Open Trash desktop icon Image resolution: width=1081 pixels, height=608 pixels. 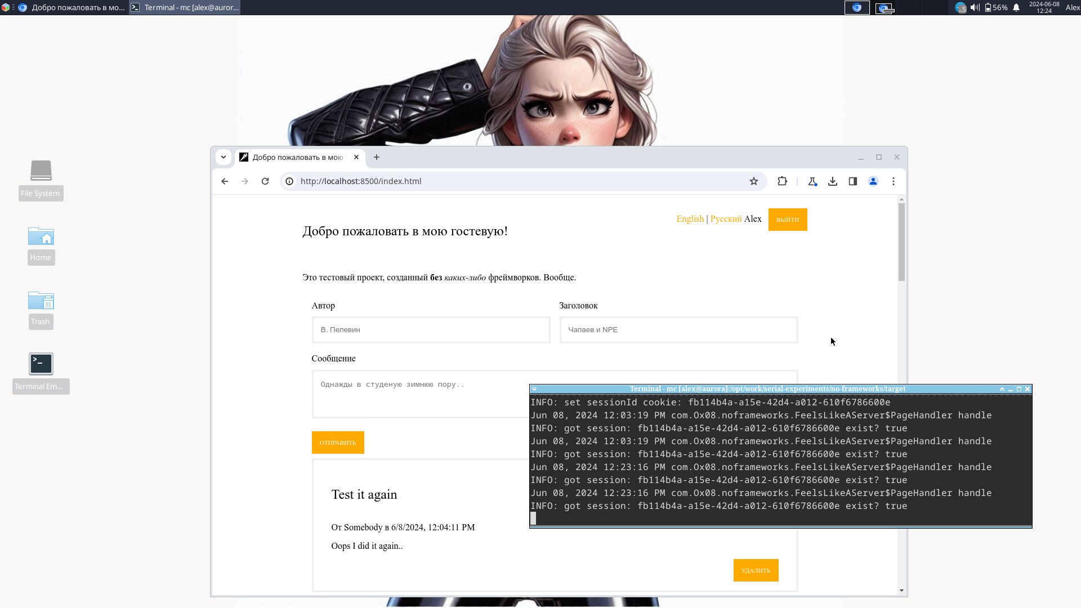tap(41, 309)
